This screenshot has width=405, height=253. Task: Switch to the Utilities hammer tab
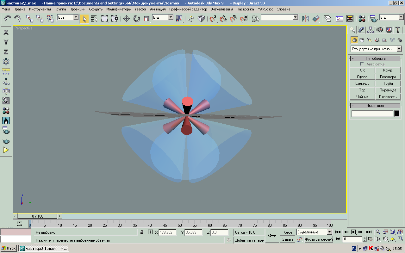pyautogui.click(x=398, y=30)
